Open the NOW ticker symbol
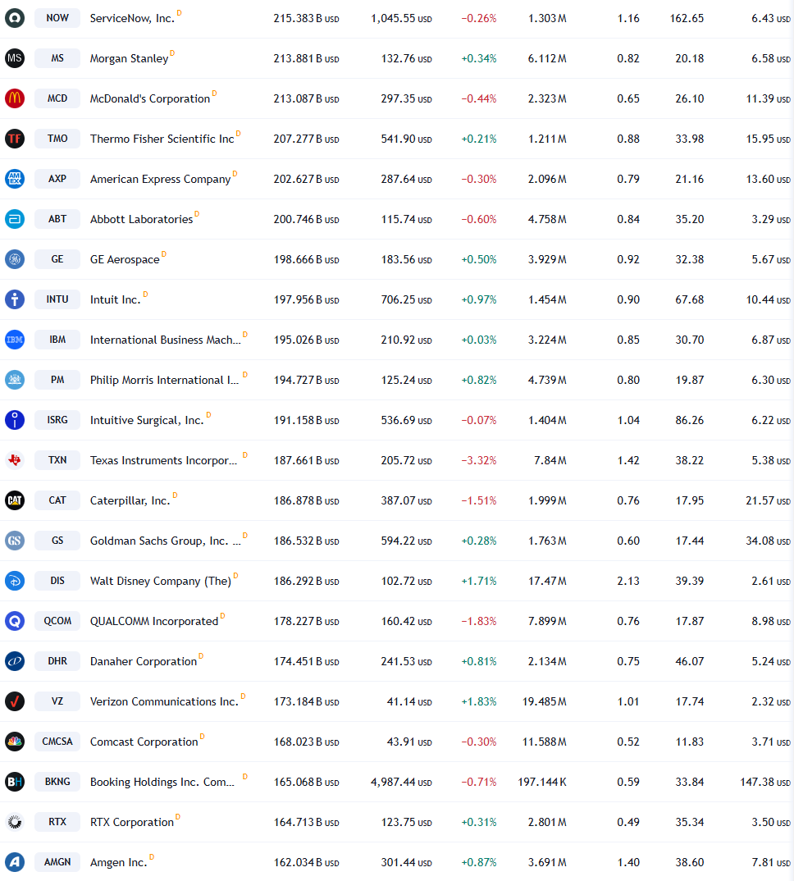This screenshot has width=794, height=881. click(x=57, y=18)
